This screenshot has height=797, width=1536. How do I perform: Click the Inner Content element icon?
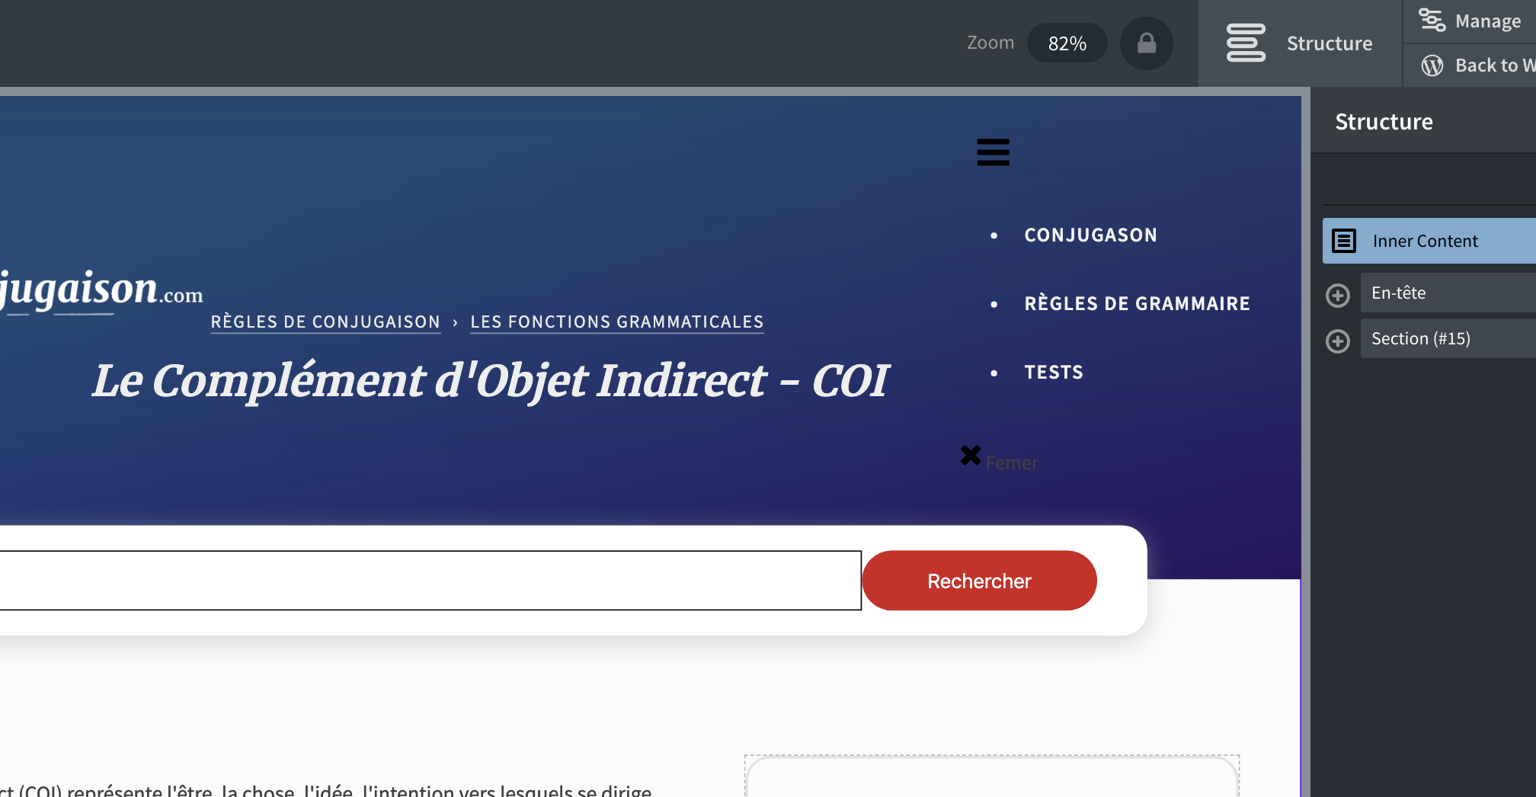point(1343,241)
